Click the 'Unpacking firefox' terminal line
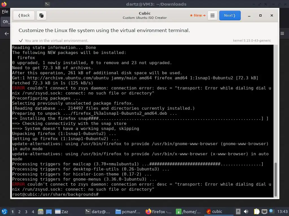 point(64,134)
